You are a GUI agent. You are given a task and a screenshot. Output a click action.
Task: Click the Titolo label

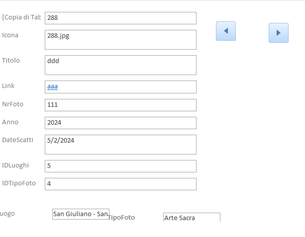point(11,61)
